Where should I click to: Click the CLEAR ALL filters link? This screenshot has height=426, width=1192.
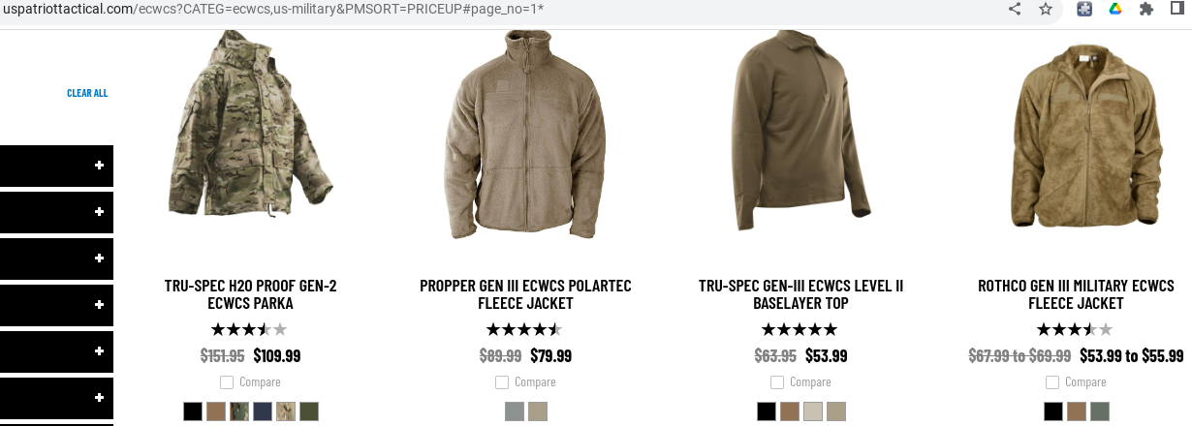pyautogui.click(x=87, y=93)
